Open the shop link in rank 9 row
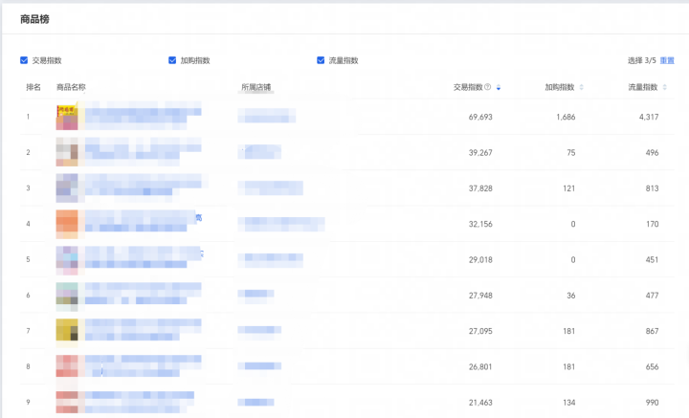Viewport: 689px width, 418px height. point(256,402)
